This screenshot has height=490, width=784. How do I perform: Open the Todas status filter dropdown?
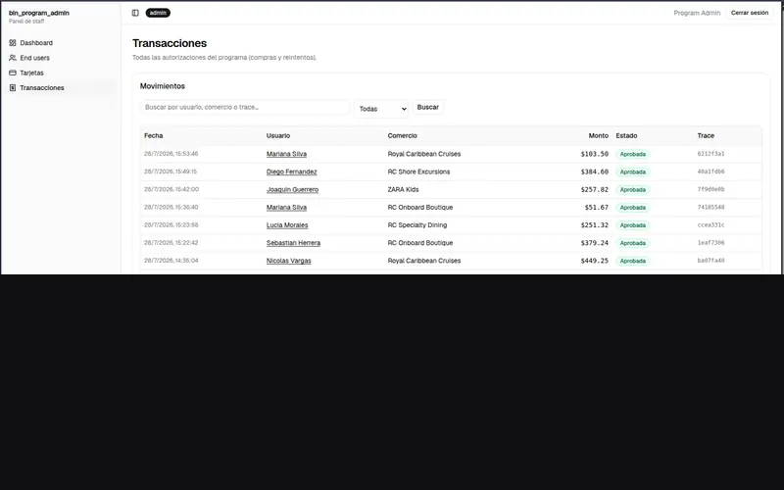[x=381, y=109]
